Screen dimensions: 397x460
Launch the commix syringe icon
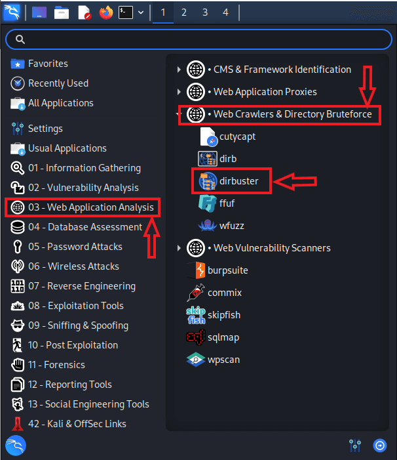(196, 293)
